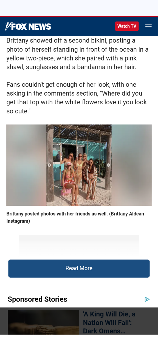Viewport: 158px width, 354px height.
Task: Open the hamburger menu icon
Action: tap(148, 26)
